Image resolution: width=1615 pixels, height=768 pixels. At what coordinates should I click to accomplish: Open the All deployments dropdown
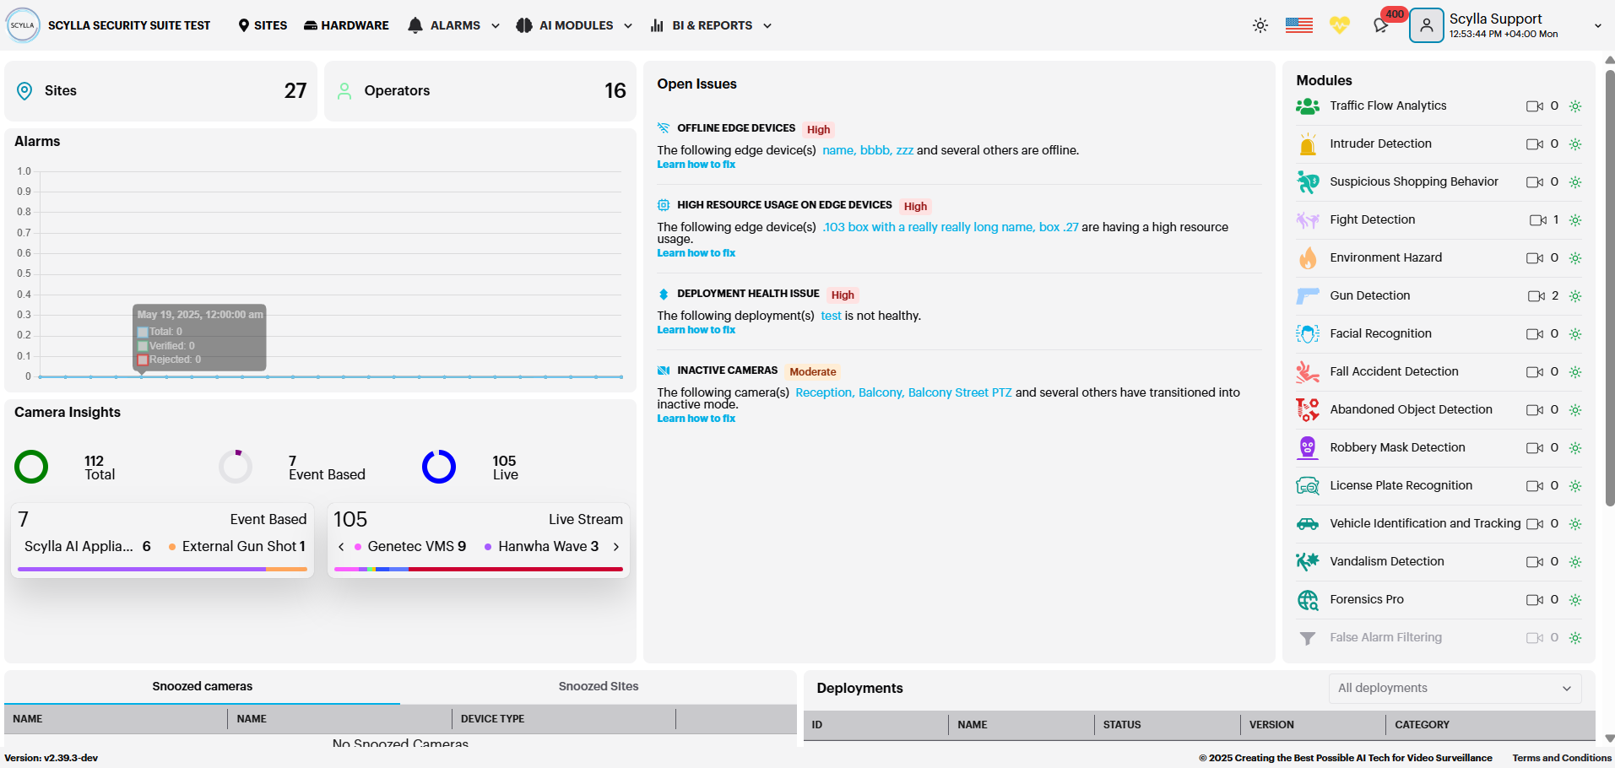tap(1454, 689)
